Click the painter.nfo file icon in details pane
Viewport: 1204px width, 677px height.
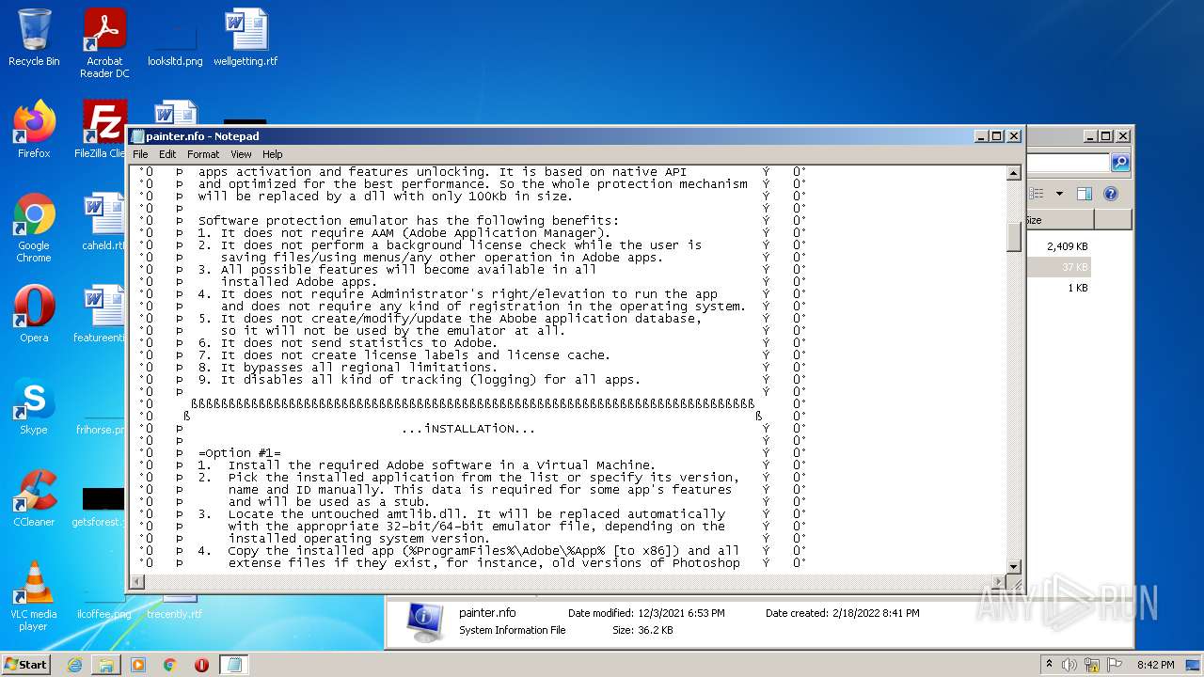[424, 621]
